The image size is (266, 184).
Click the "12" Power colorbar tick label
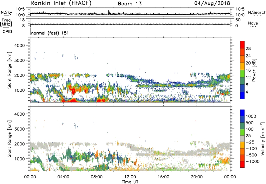point(248,78)
